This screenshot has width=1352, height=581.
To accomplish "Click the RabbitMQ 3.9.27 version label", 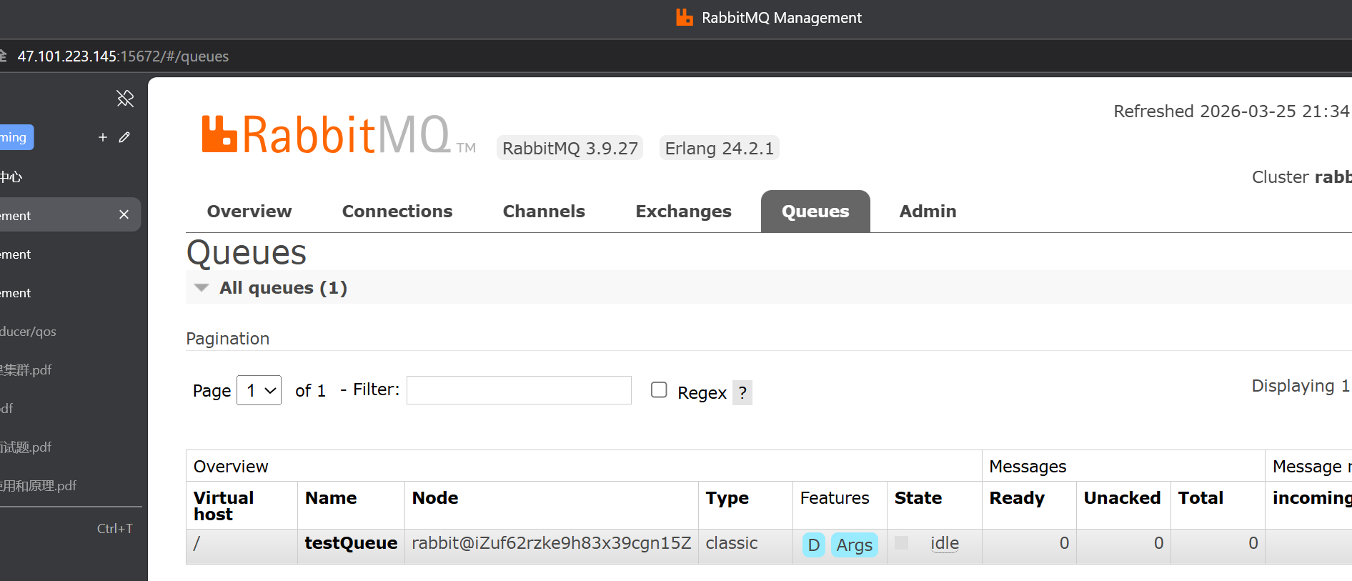I will click(570, 148).
